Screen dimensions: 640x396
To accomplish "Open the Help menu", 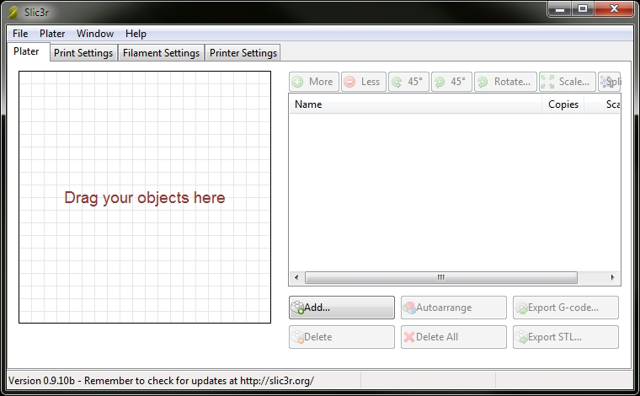I will (136, 34).
